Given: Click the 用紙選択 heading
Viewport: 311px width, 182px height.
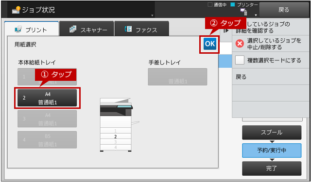Looking at the screenshot, I should (x=25, y=45).
